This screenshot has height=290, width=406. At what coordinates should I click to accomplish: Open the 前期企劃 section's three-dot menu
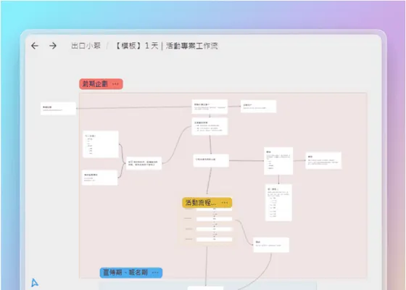click(x=115, y=84)
